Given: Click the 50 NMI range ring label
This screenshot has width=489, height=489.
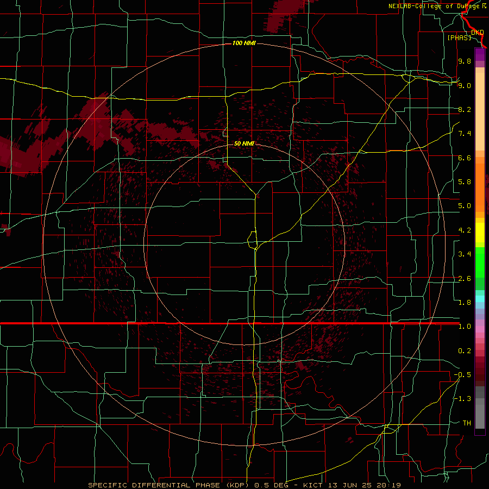Looking at the screenshot, I should (x=244, y=143).
